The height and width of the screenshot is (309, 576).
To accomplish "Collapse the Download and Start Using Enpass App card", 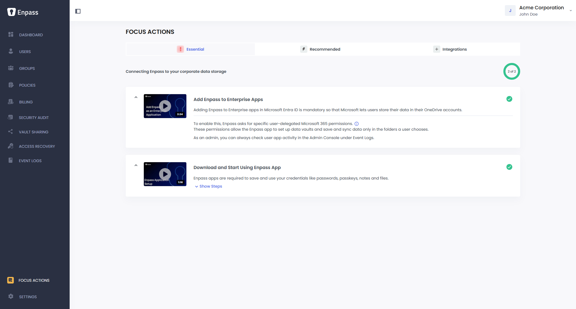I will [136, 165].
